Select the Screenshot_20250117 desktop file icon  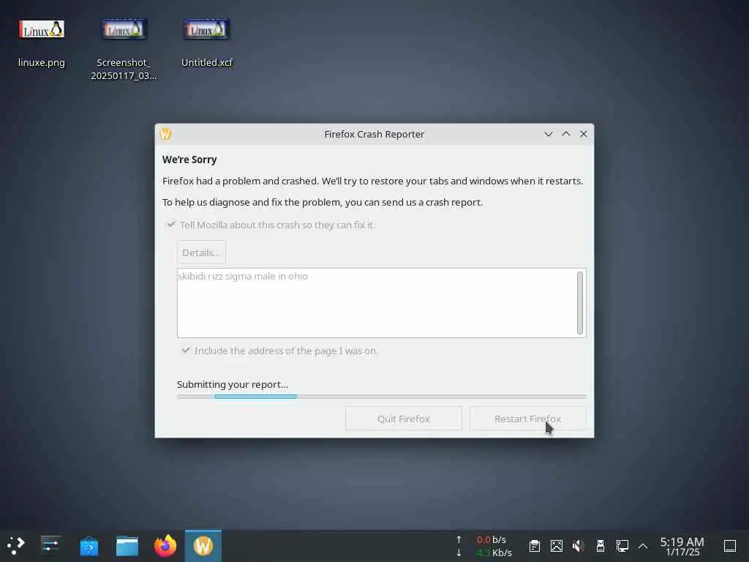coord(124,29)
